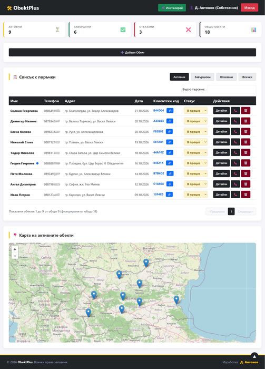Sort table by Дата column
The image size is (265, 369).
point(139,101)
